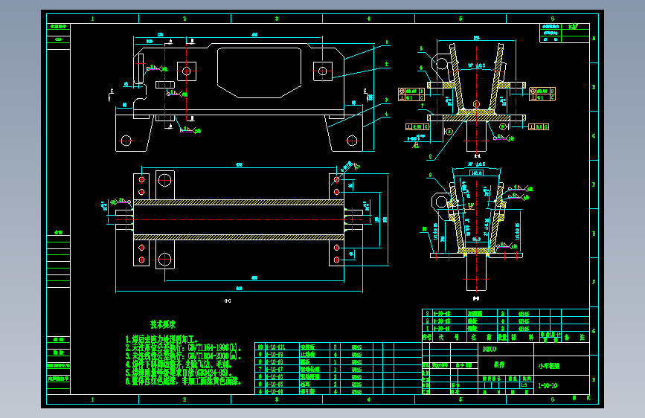Click the 技术要求 heading
645x418 pixels.
tap(163, 324)
